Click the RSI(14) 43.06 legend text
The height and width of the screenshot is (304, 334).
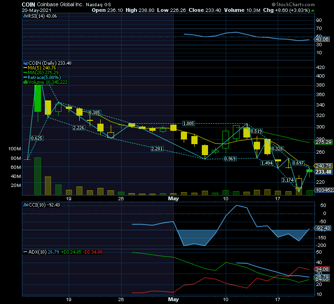42,16
